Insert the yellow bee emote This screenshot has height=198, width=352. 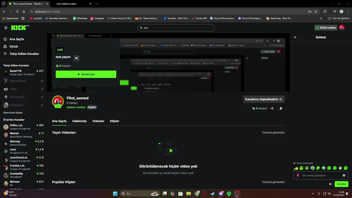296,168
